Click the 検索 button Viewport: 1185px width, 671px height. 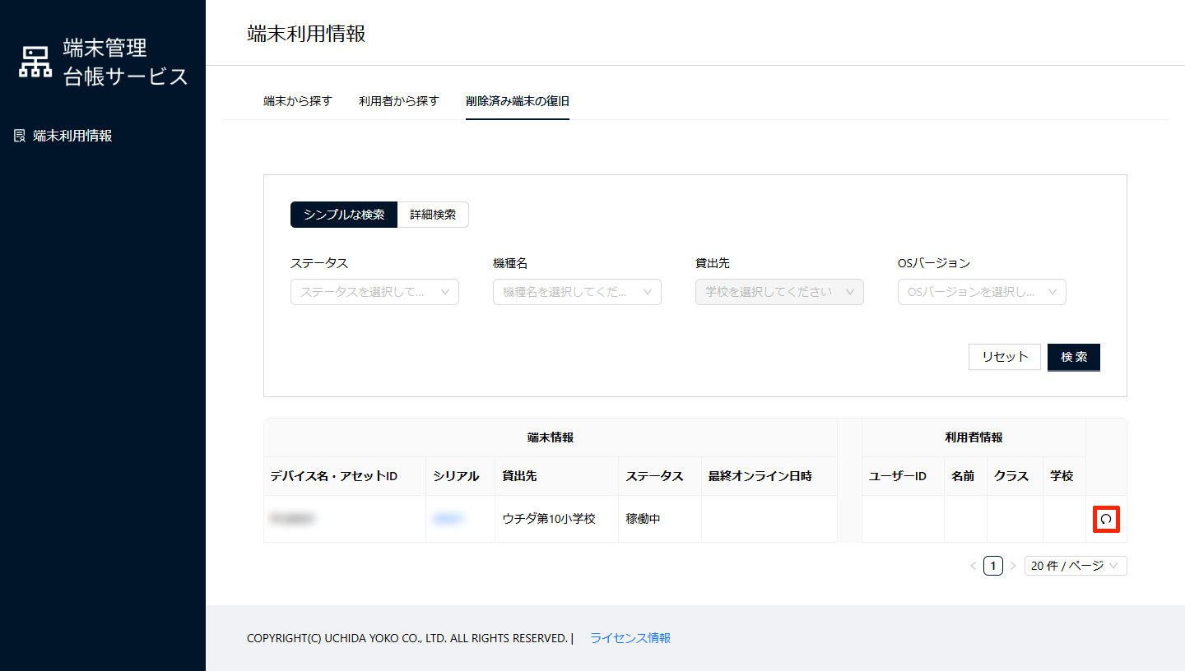(x=1073, y=357)
